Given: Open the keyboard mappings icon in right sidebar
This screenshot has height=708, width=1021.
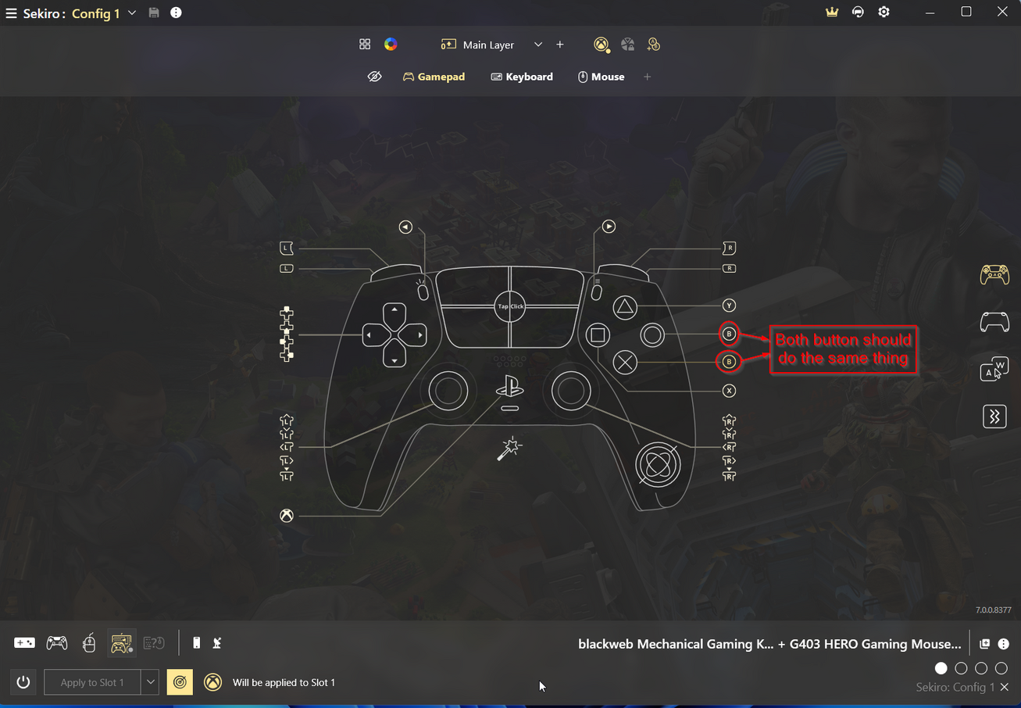Looking at the screenshot, I should click(994, 369).
